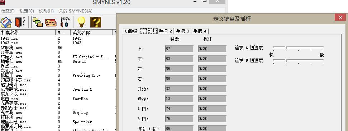Click the yellow lightbulb icon
348x131 pixels.
tap(81, 22)
